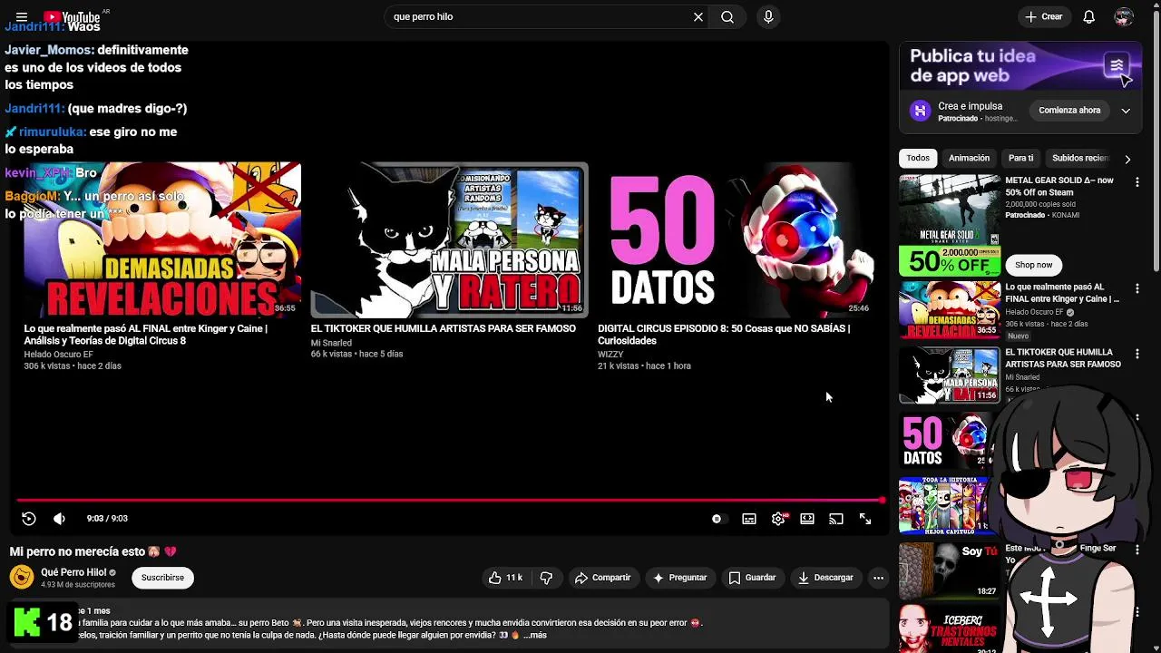Subscribe via Suscribirse button
Image resolution: width=1161 pixels, height=653 pixels.
point(162,578)
